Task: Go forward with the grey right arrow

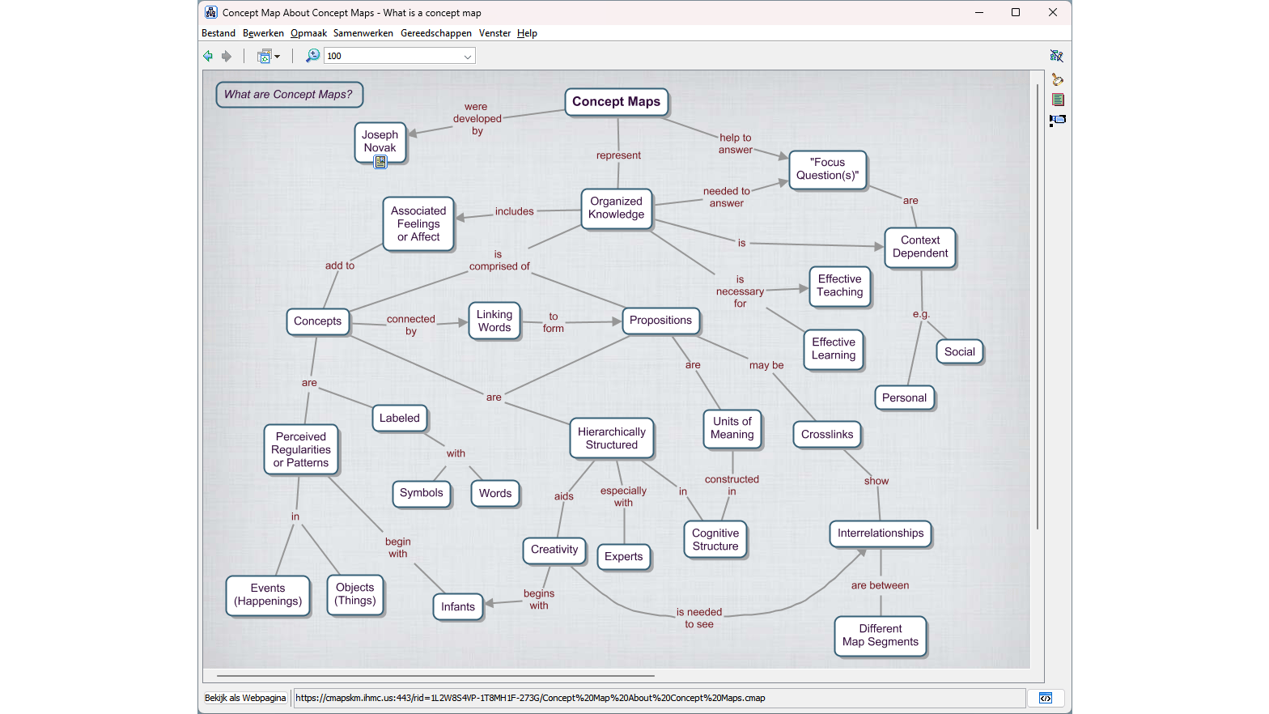Action: click(227, 56)
